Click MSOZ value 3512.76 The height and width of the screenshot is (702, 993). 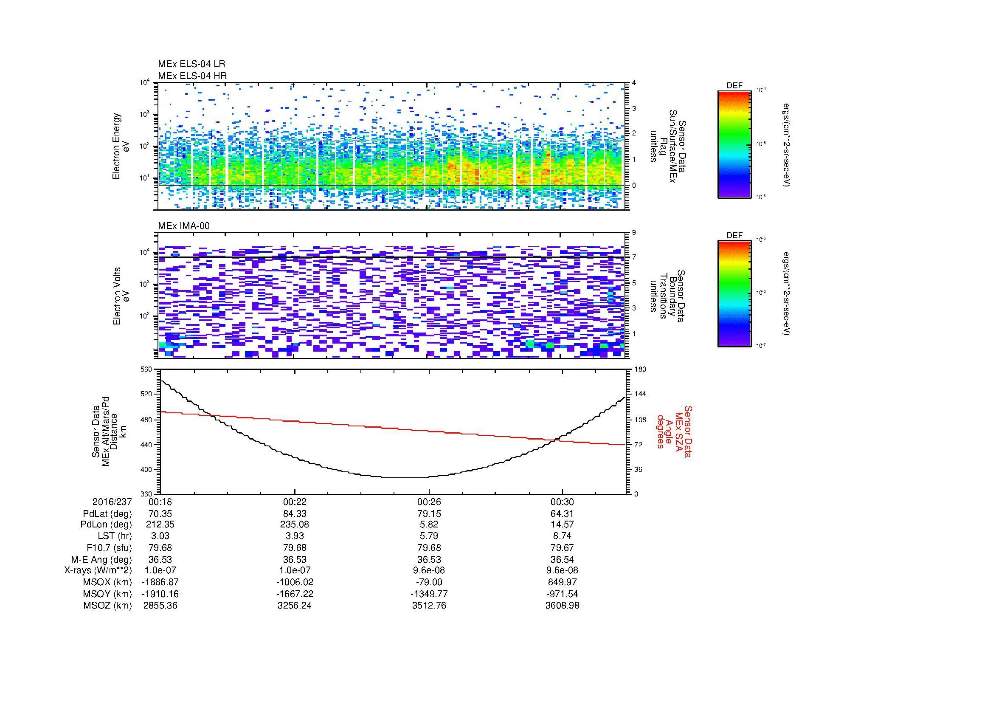429,606
